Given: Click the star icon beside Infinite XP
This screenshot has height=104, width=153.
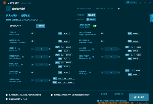Looking at the screenshot, I should coord(20,72).
